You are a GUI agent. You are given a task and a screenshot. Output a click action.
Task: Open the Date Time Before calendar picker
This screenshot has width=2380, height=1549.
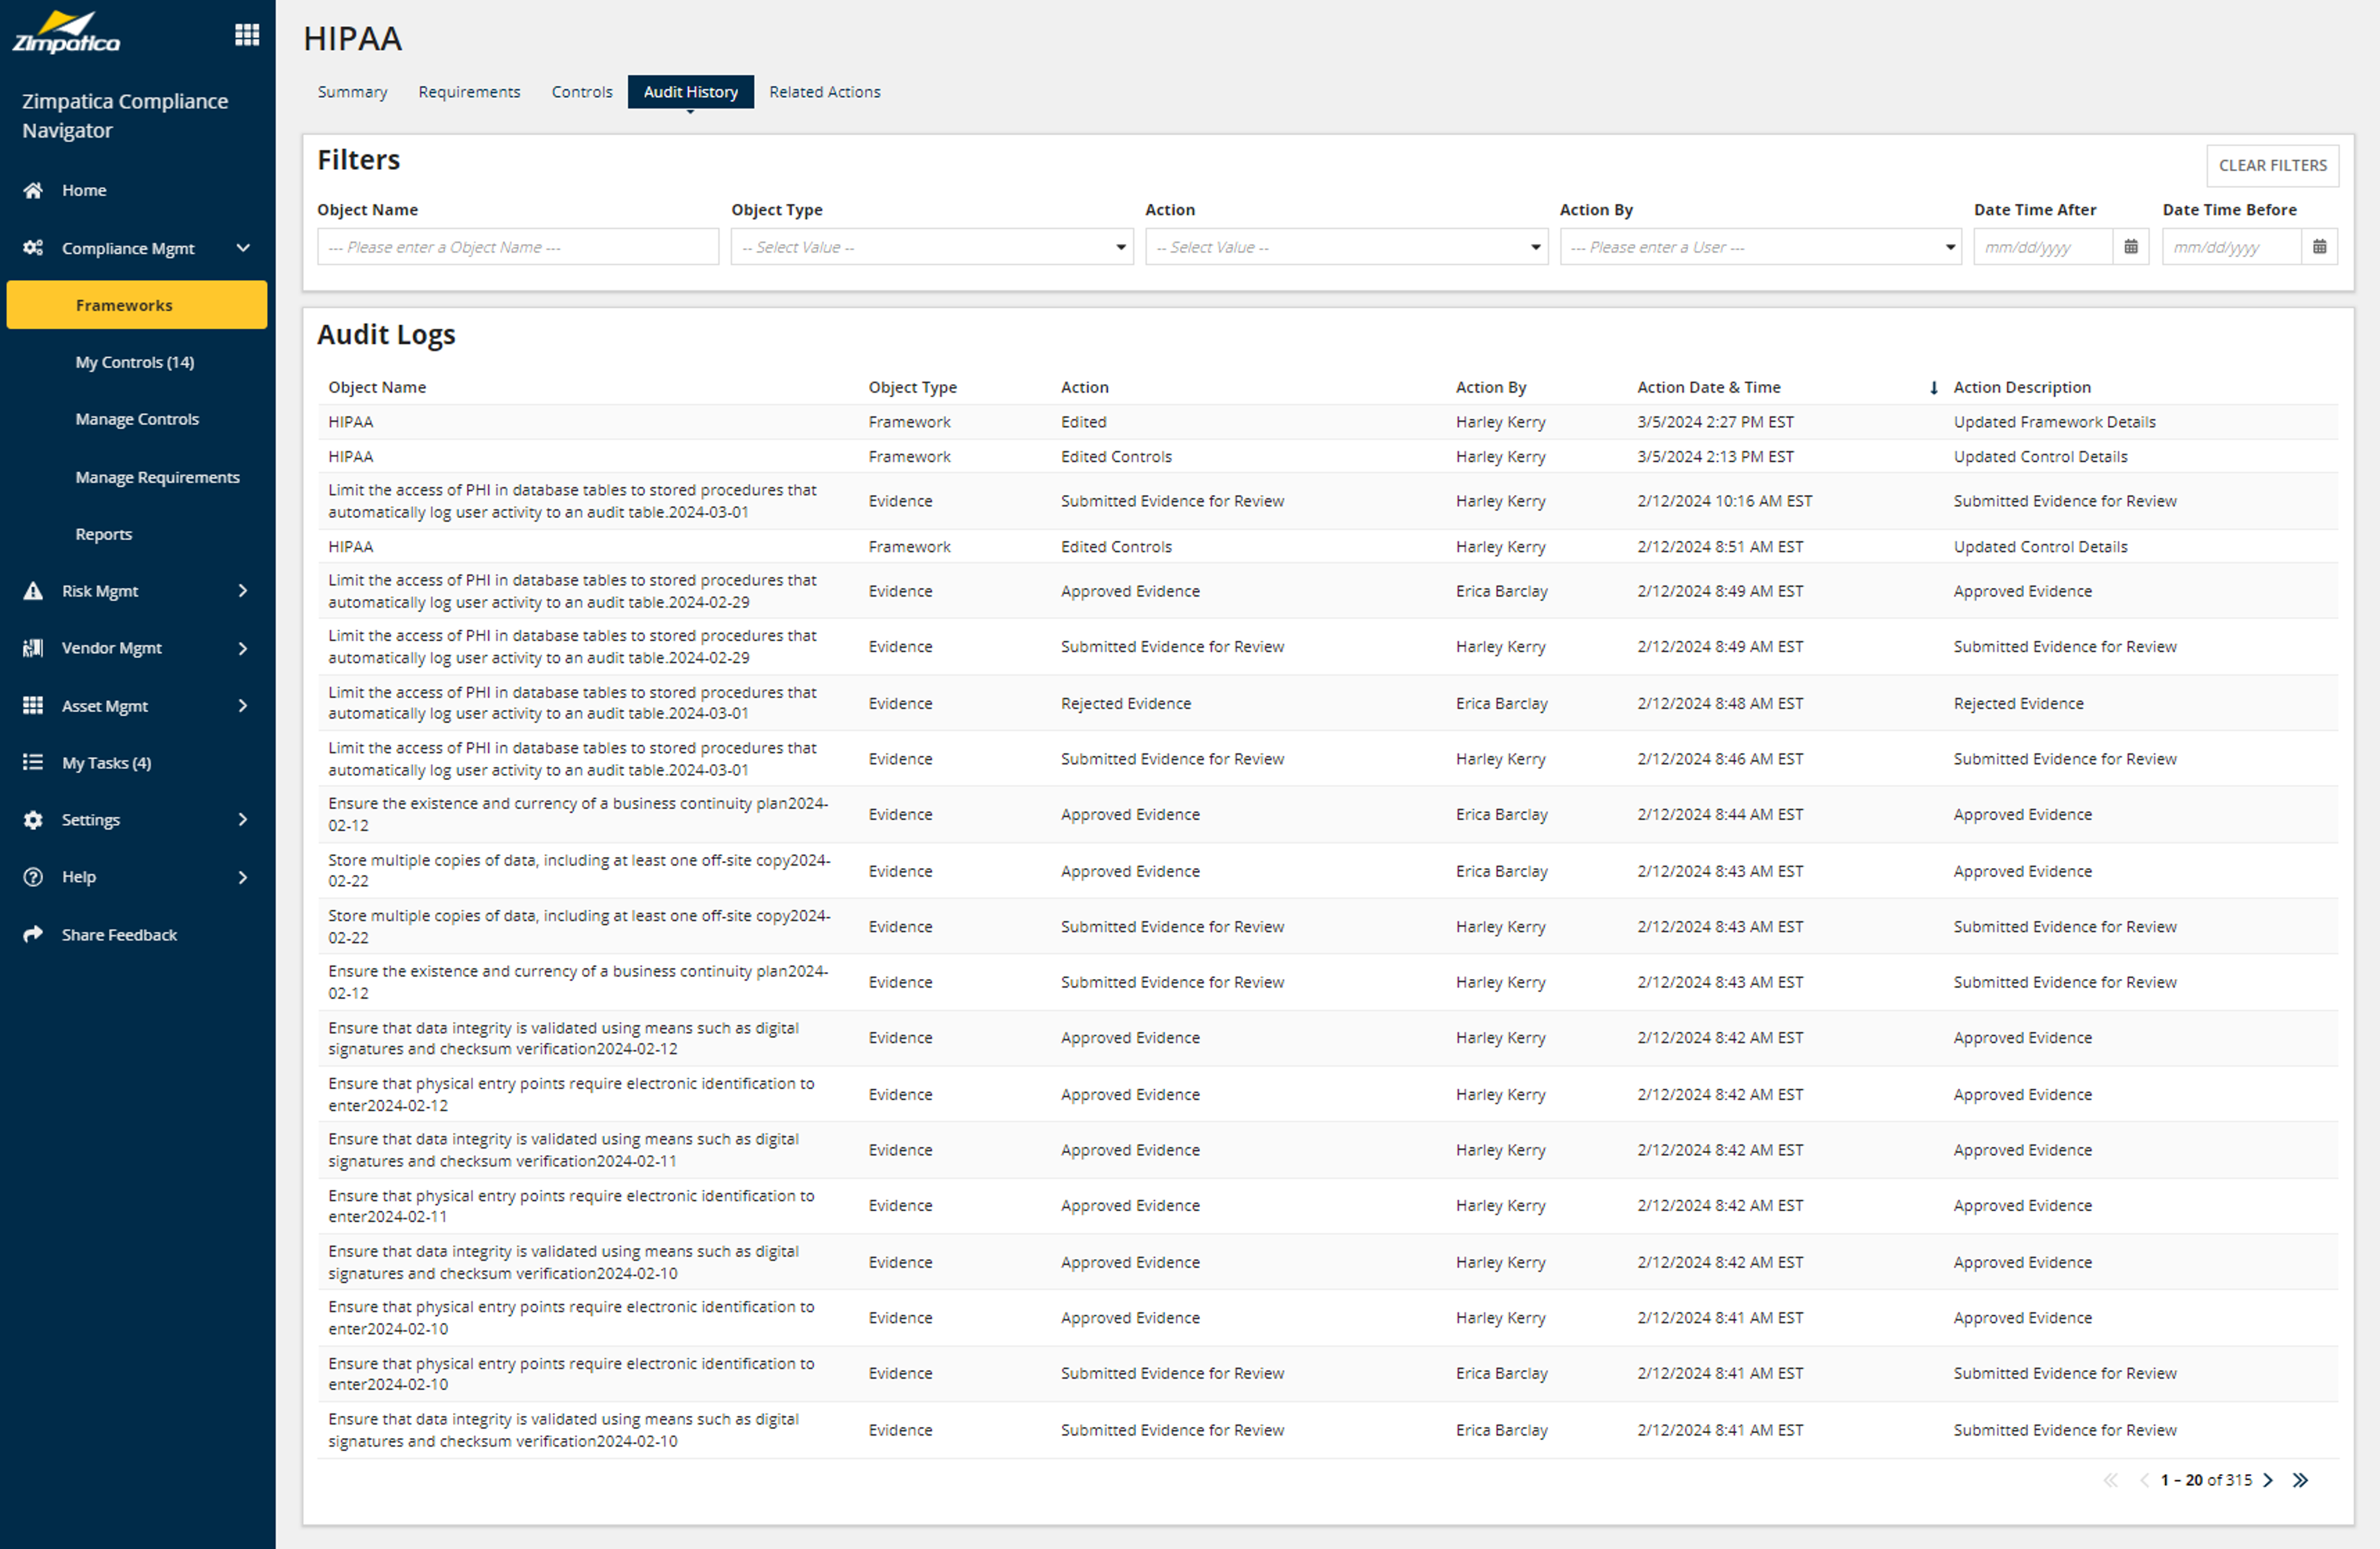[x=2319, y=247]
